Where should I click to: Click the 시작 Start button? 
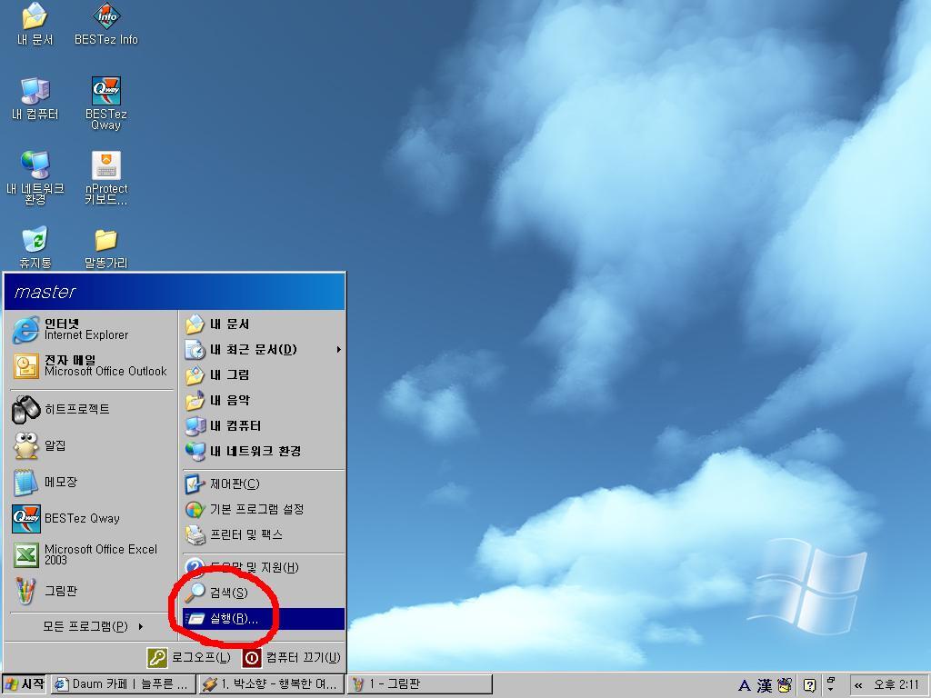[x=25, y=684]
